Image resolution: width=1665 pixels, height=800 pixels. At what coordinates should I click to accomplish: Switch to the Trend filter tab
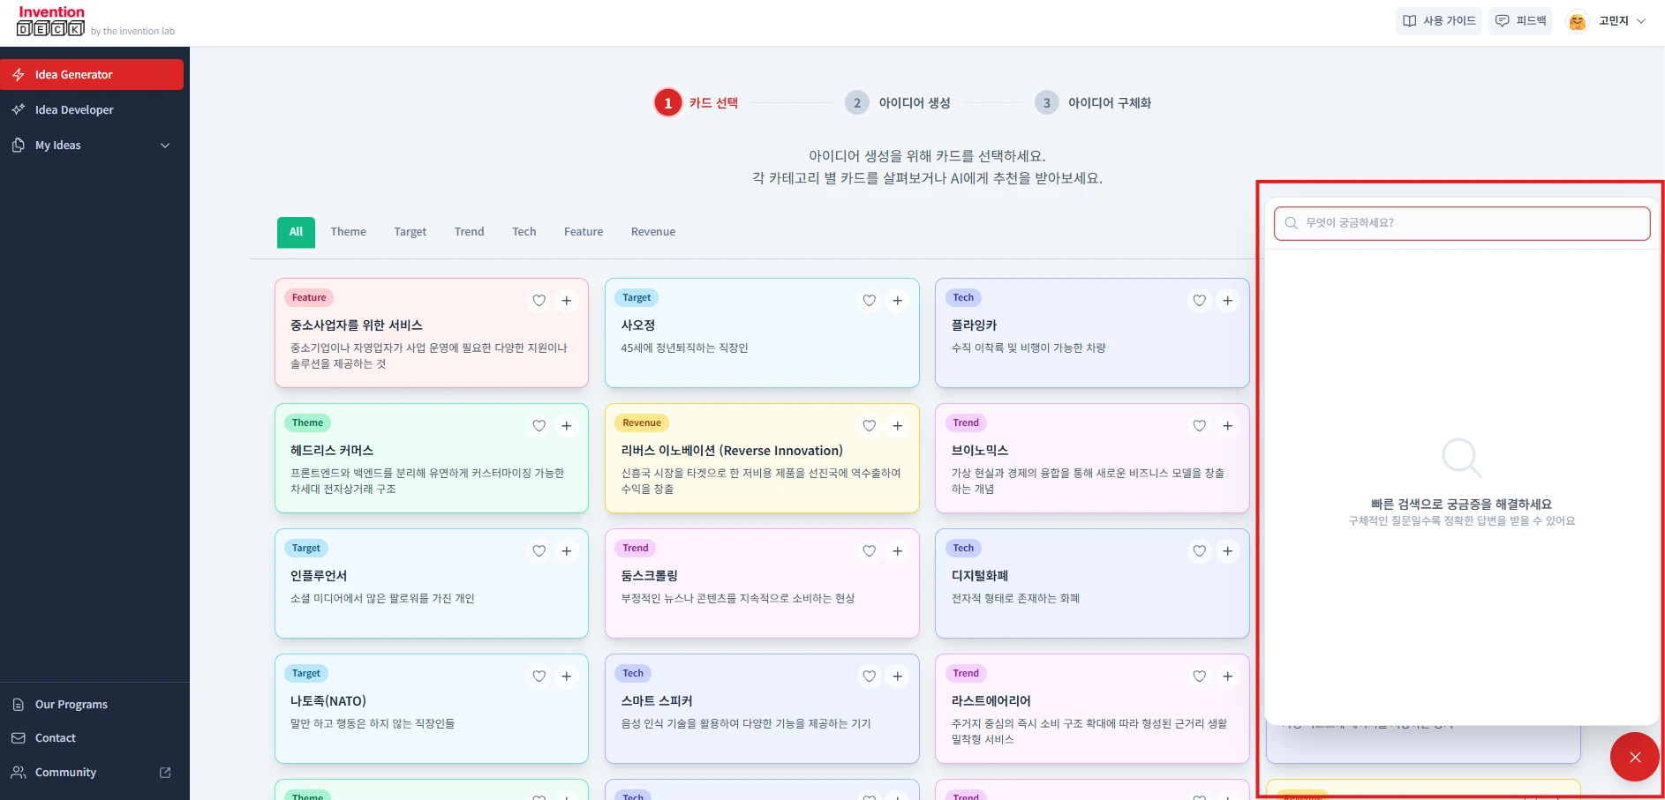pos(469,232)
